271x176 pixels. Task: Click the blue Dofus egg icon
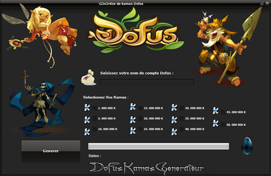coord(247,146)
